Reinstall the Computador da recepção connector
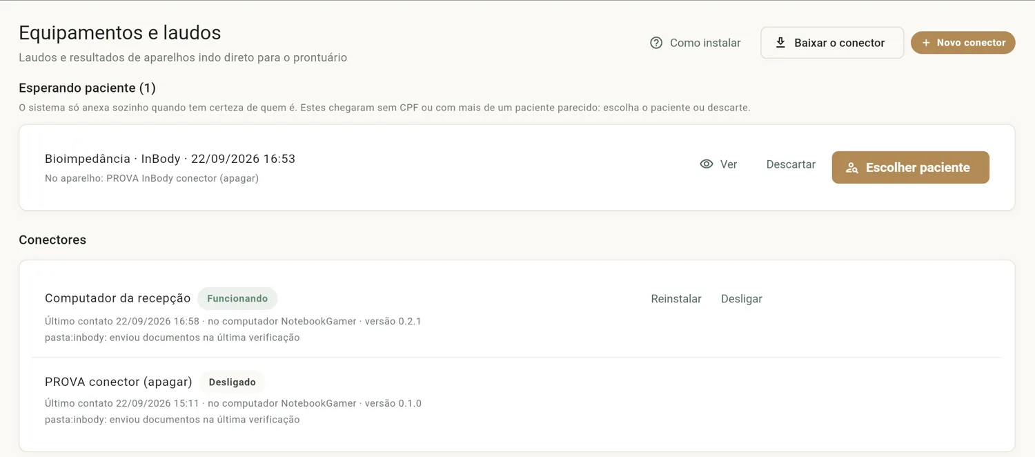Screen dimensions: 1035x457 coord(676,299)
